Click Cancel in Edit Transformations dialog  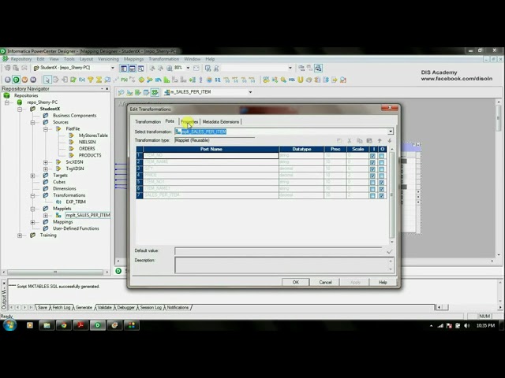tap(325, 282)
